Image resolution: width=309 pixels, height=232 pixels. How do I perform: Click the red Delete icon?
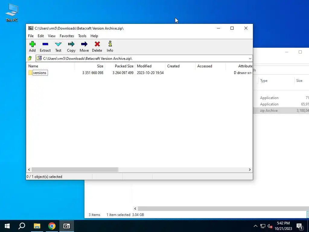tap(97, 44)
